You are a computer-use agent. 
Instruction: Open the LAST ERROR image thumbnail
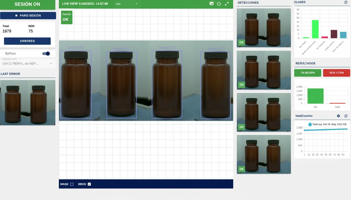tap(28, 102)
